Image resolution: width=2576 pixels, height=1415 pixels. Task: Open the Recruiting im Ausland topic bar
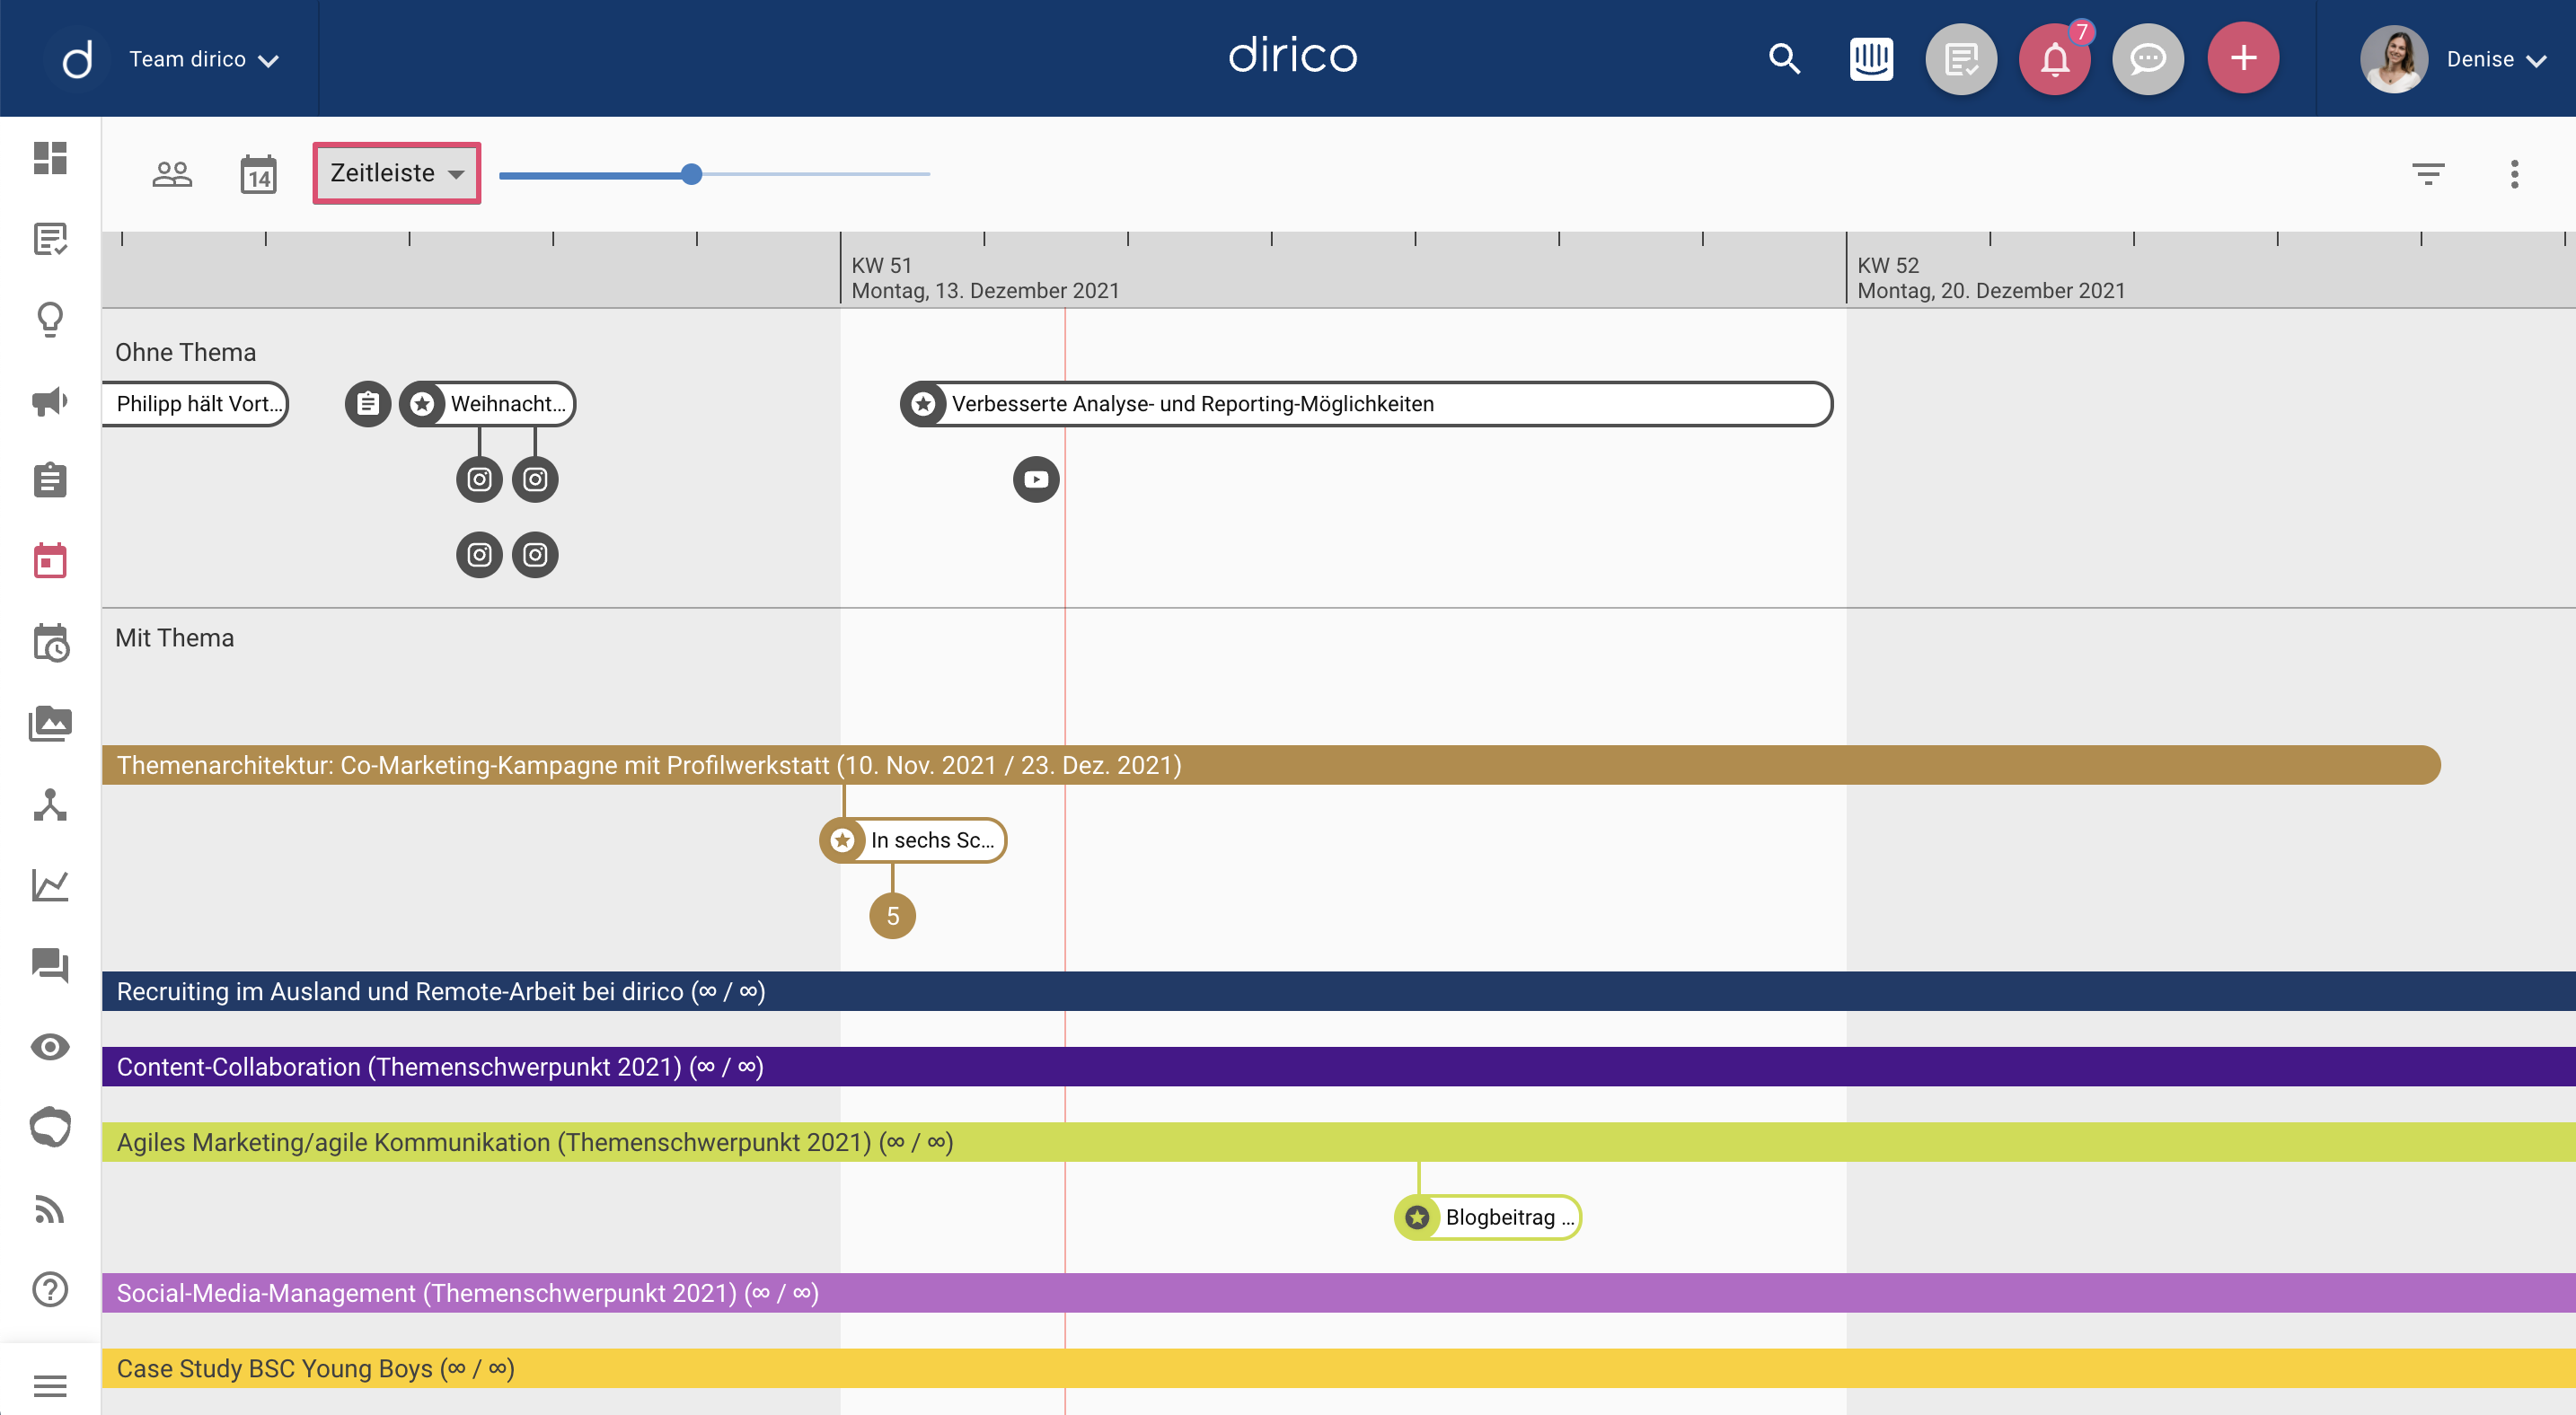click(x=1339, y=991)
